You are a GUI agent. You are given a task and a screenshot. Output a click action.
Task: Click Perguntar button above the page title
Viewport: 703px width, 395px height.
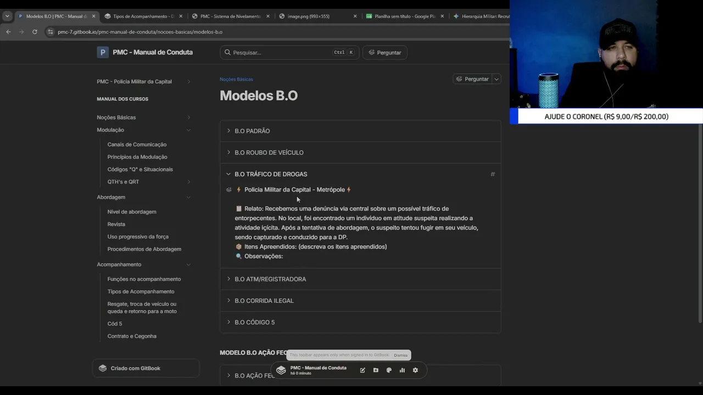click(x=472, y=79)
